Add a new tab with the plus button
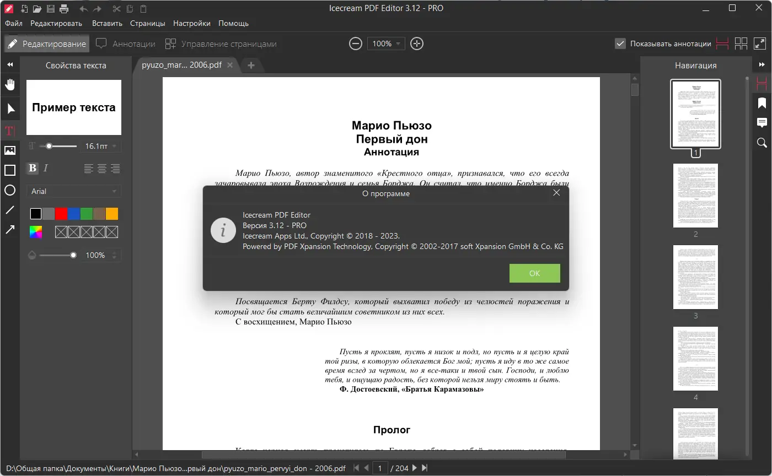 point(251,65)
